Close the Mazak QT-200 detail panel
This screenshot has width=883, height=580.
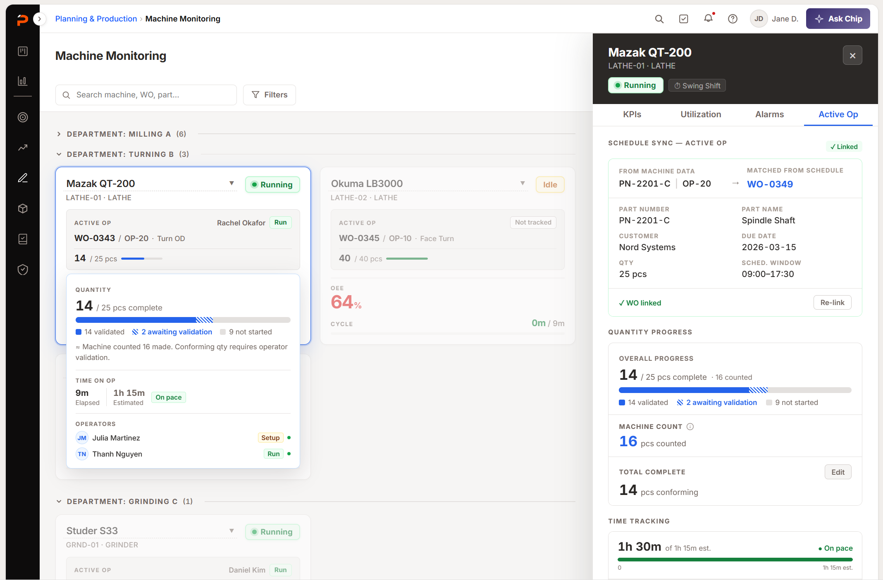click(x=852, y=55)
